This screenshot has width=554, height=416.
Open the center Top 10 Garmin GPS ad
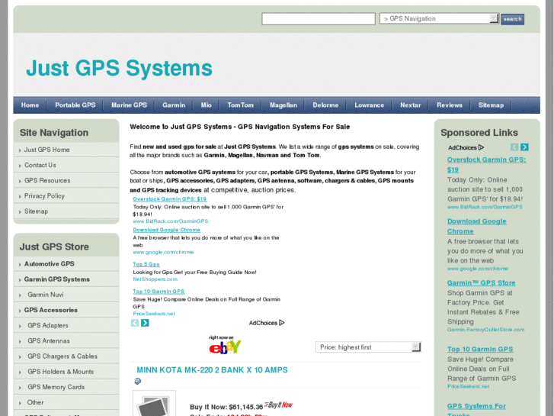tap(159, 292)
